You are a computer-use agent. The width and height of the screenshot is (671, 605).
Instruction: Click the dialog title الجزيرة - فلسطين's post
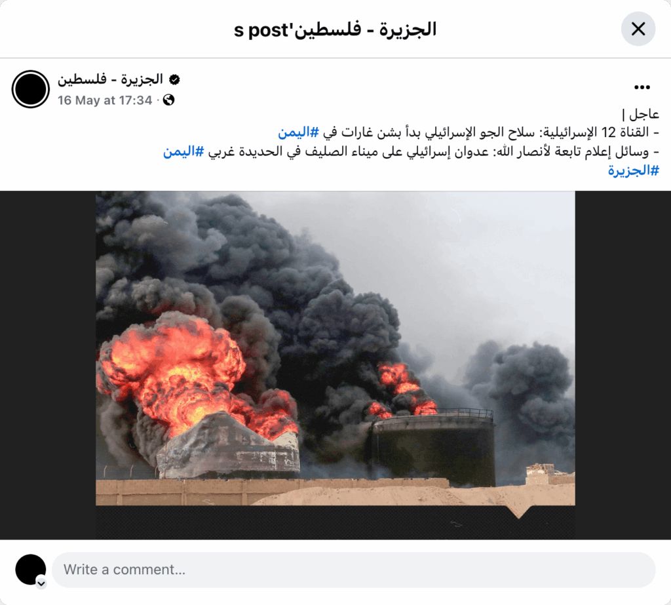coord(335,29)
